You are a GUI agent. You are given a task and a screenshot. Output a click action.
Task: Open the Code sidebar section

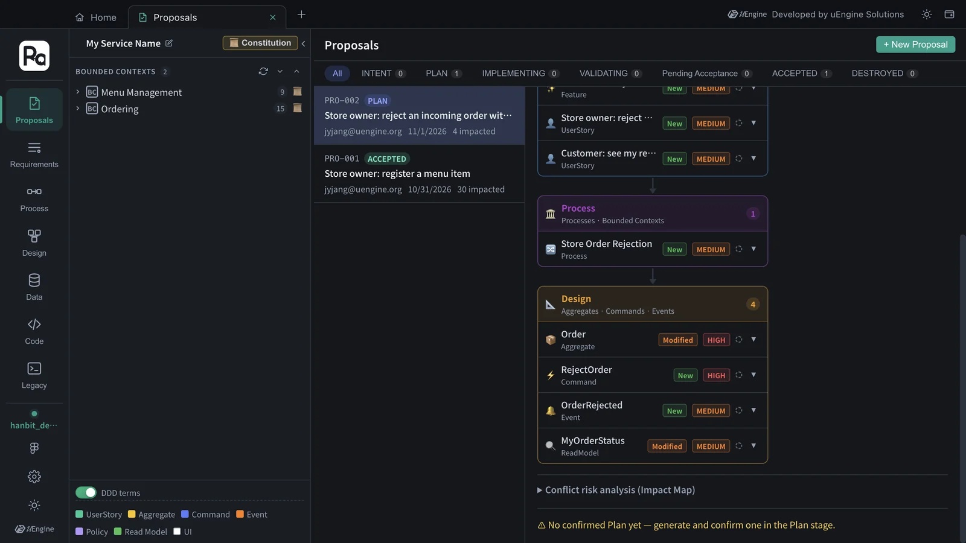[x=34, y=331]
